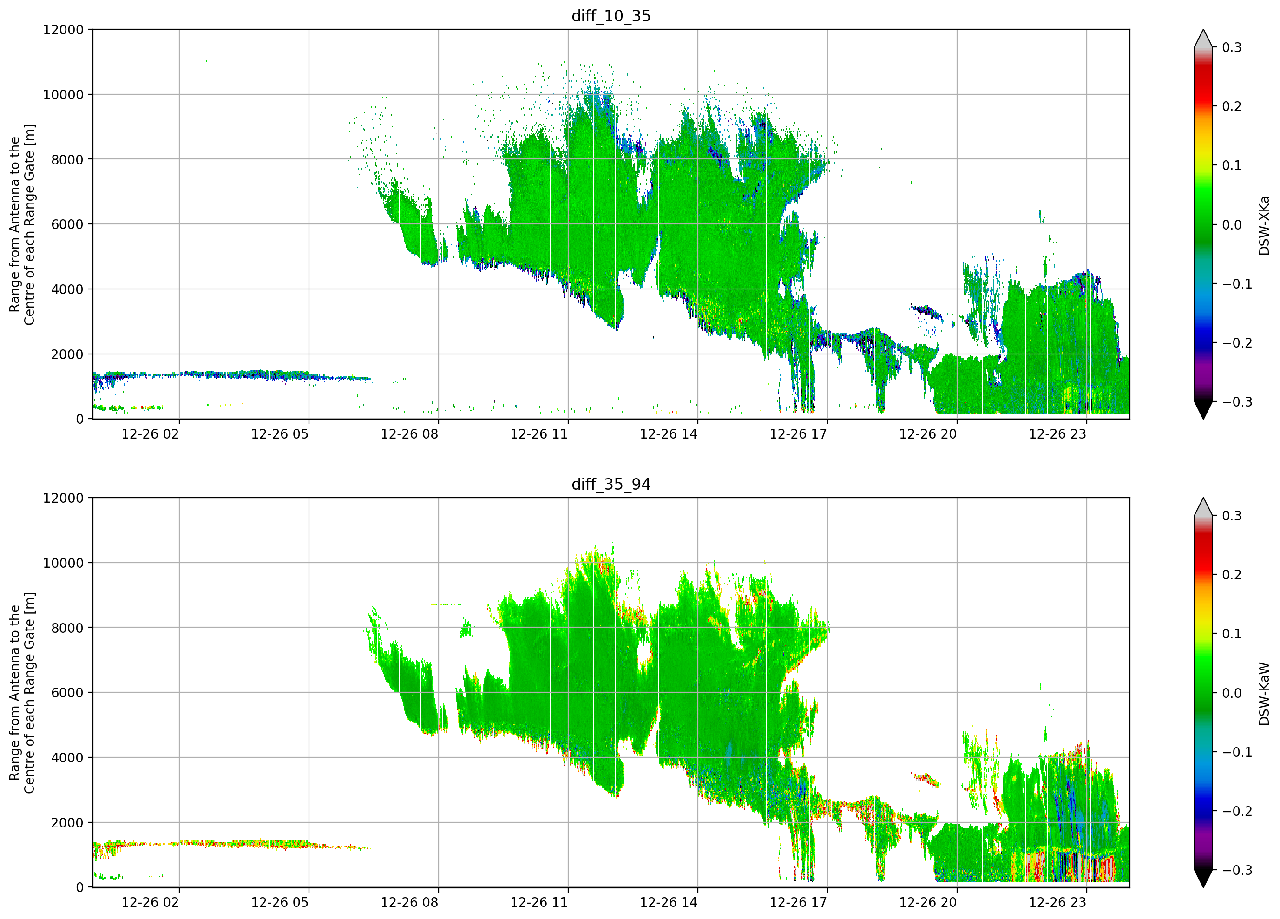Click the 12-26 14 x-axis label, bottom plot

pos(669,903)
